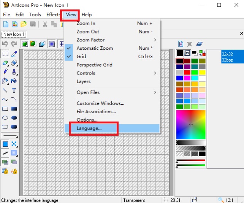Open the line width dropdown
The width and height of the screenshot is (244, 203).
pyautogui.click(x=10, y=136)
